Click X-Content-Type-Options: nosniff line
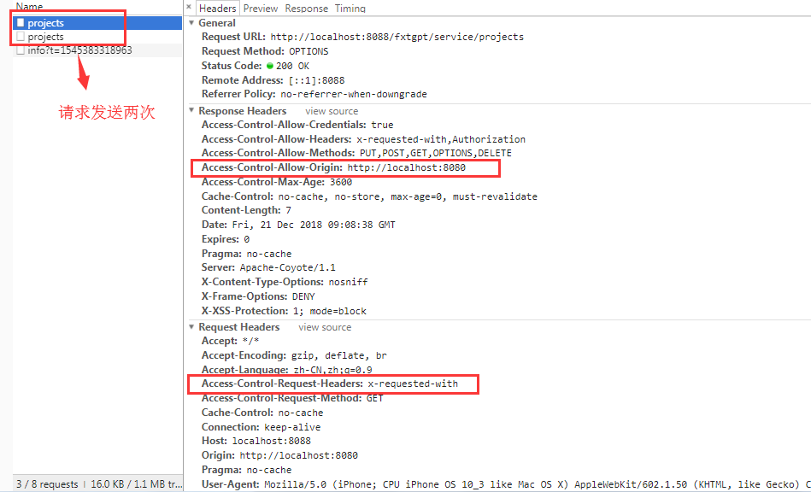 (x=285, y=282)
